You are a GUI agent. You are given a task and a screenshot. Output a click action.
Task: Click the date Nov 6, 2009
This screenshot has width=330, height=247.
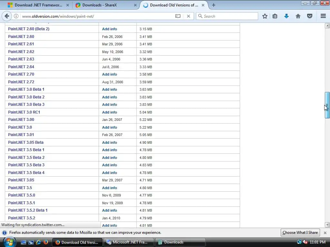[111, 195]
